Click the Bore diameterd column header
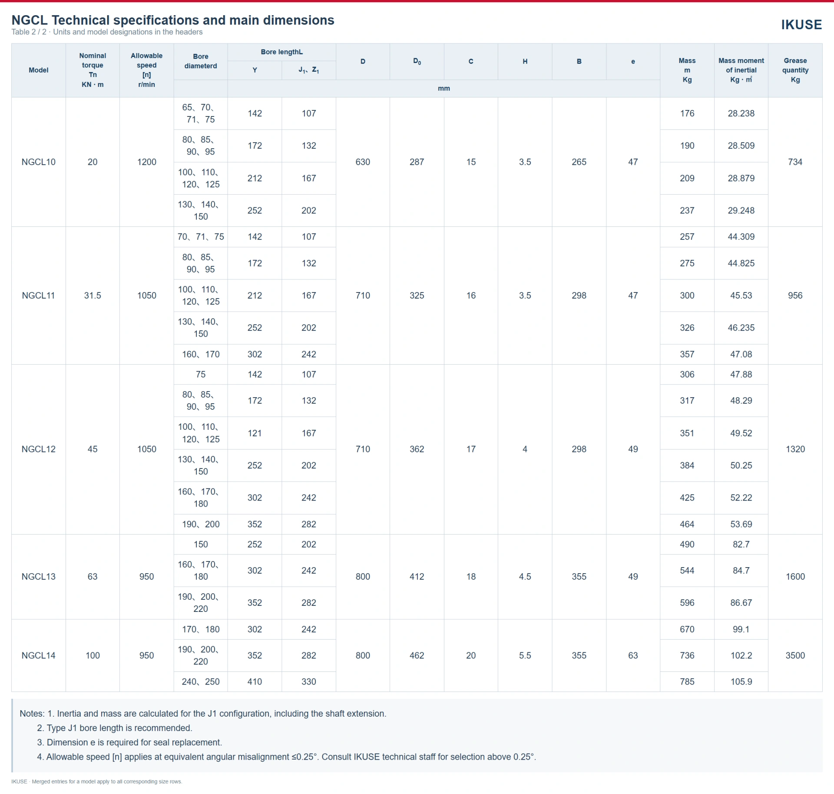This screenshot has width=834, height=794. [x=201, y=61]
